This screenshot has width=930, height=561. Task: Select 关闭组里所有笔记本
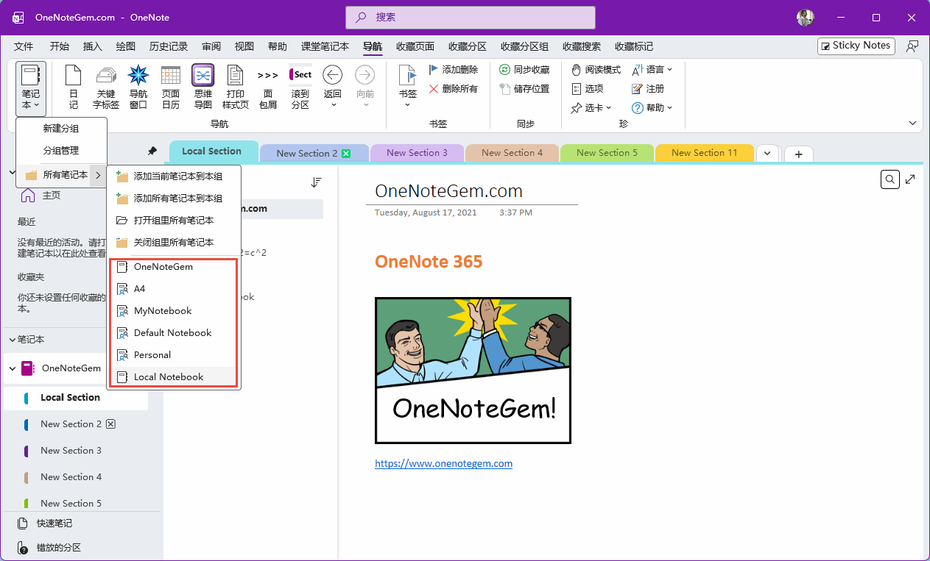click(174, 242)
